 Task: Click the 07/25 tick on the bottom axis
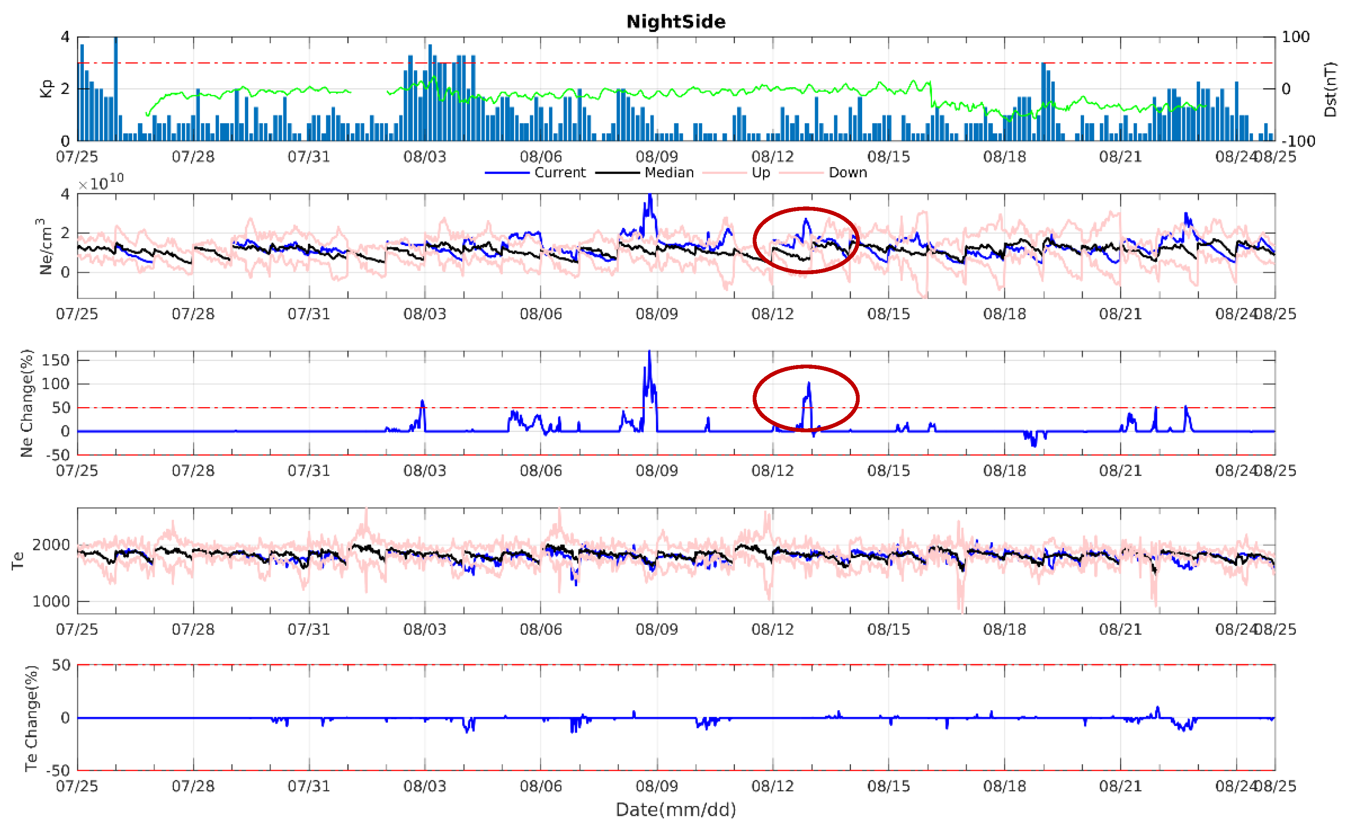pos(77,786)
